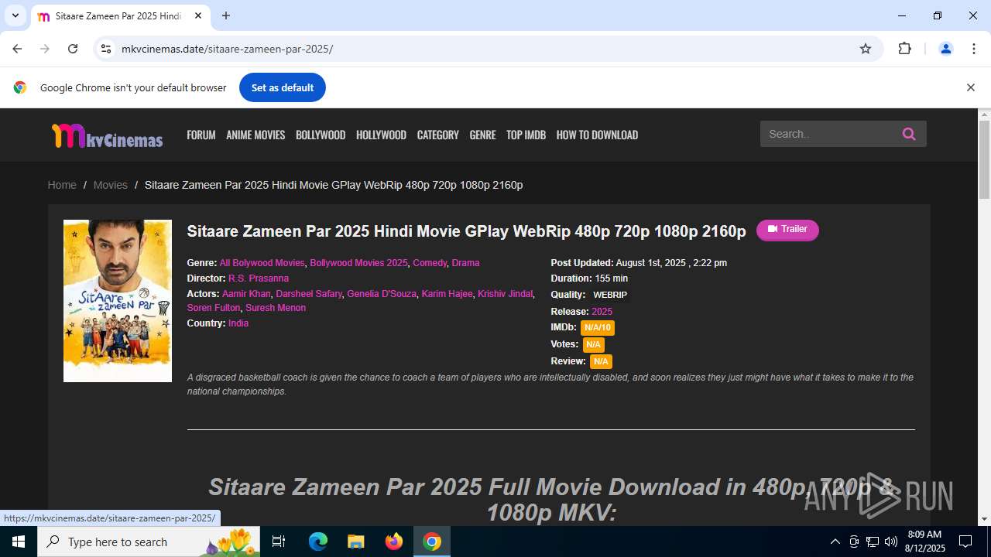The height and width of the screenshot is (557, 991).
Task: Click the MkvCinemas logo
Action: (x=107, y=135)
